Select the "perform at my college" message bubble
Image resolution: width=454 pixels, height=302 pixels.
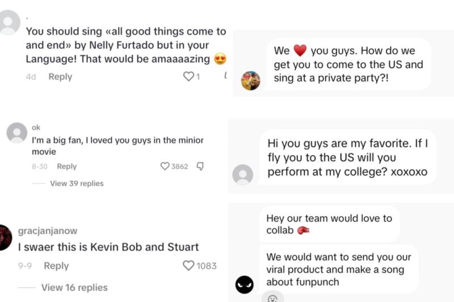[x=348, y=158]
